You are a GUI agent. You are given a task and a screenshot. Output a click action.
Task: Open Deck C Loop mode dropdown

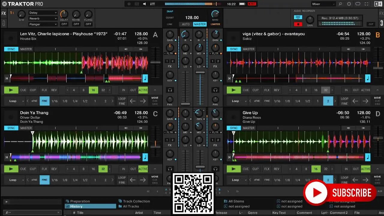[x=15, y=180]
